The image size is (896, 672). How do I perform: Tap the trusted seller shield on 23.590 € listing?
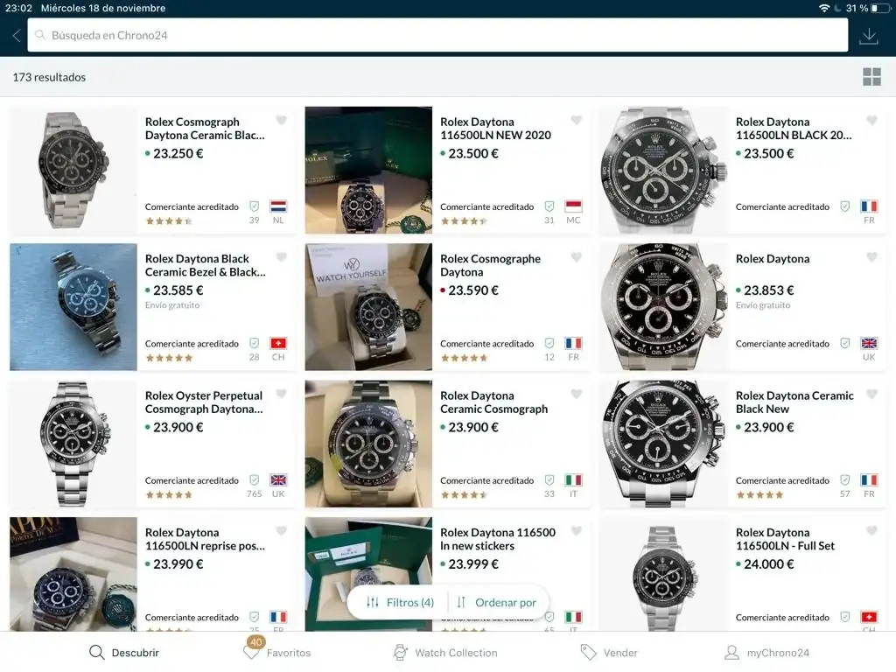[x=549, y=343]
